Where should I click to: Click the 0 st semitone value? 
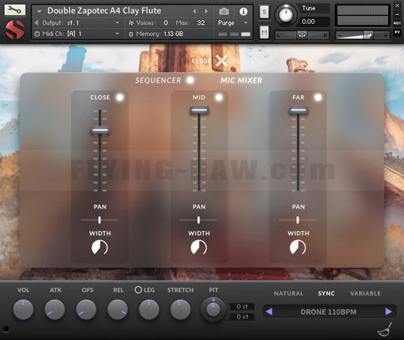coord(242,307)
